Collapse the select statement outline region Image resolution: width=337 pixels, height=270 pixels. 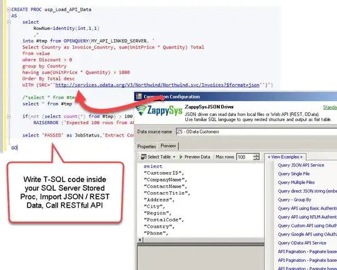click(9, 22)
